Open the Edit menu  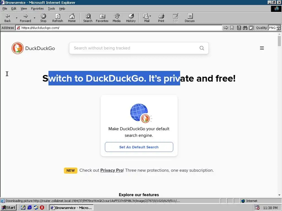tap(14, 9)
